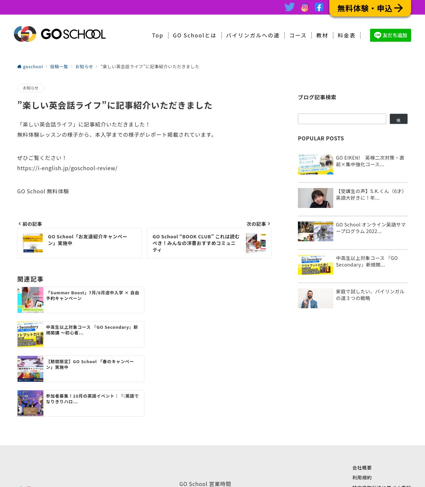The width and height of the screenshot is (425, 487).
Task: Click the related articles GO Secondary thumbnail
Action: (x=30, y=334)
